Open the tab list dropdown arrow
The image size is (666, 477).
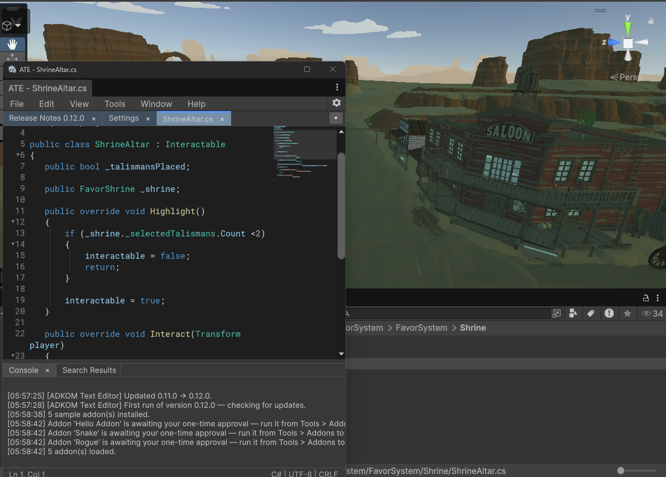[336, 118]
